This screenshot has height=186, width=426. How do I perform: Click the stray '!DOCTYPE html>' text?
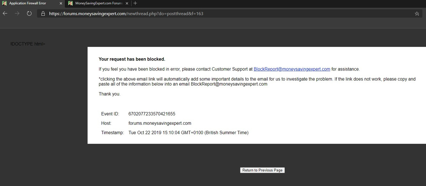click(x=28, y=44)
